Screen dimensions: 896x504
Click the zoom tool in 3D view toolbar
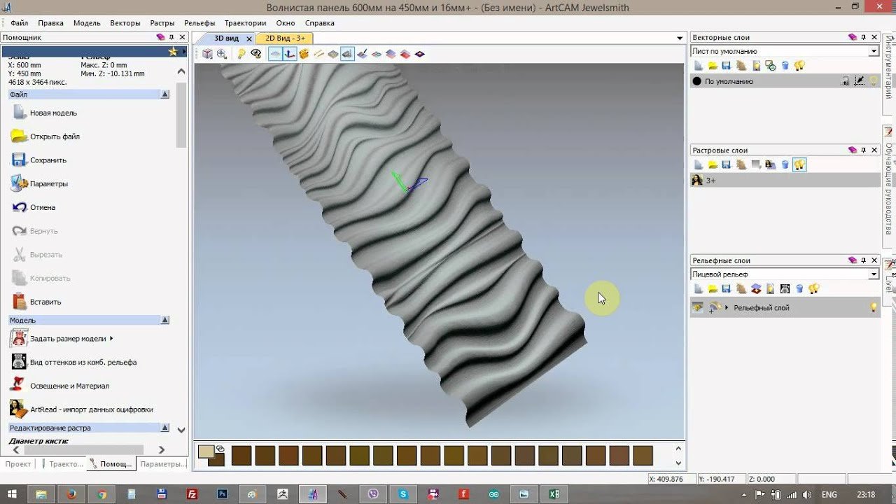pos(222,54)
